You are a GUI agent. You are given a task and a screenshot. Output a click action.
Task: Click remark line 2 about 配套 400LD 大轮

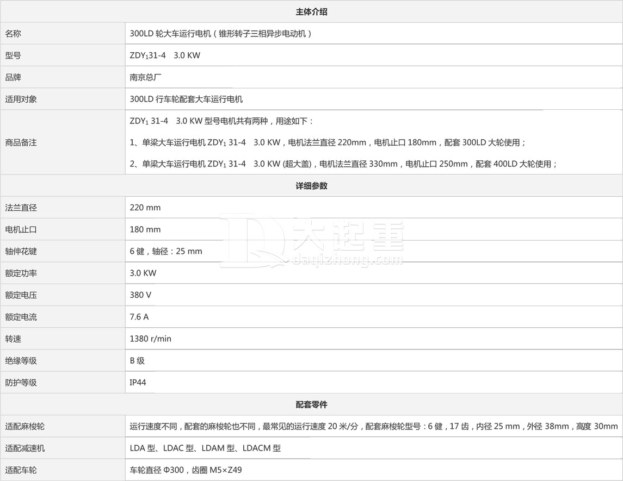tap(343, 164)
